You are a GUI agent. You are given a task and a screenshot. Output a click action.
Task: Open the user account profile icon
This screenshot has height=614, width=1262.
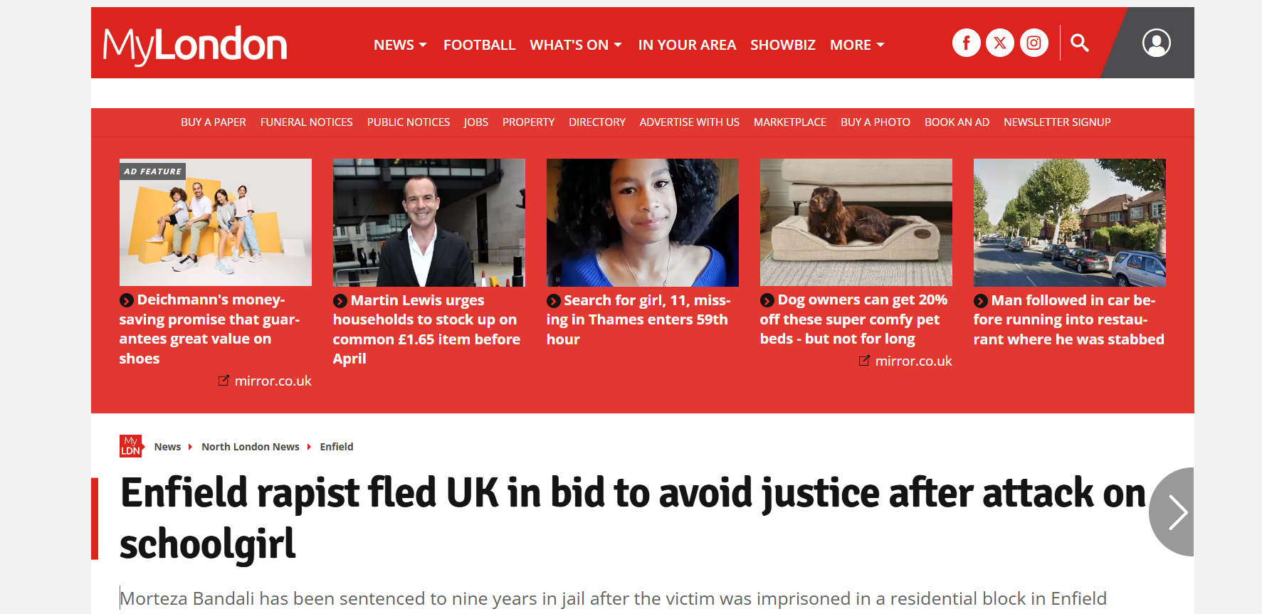pyautogui.click(x=1157, y=43)
